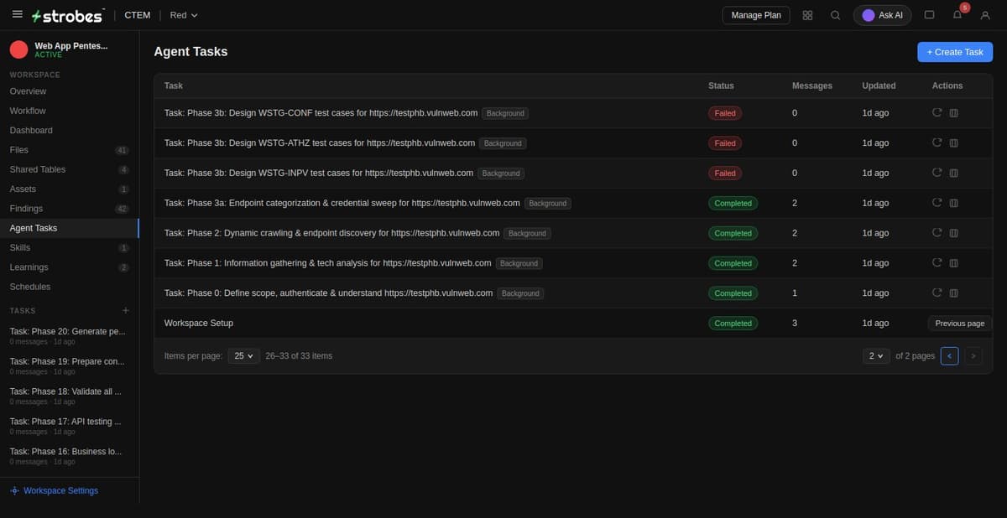Open Workflow in the sidebar
This screenshot has width=1007, height=518.
tap(70, 111)
